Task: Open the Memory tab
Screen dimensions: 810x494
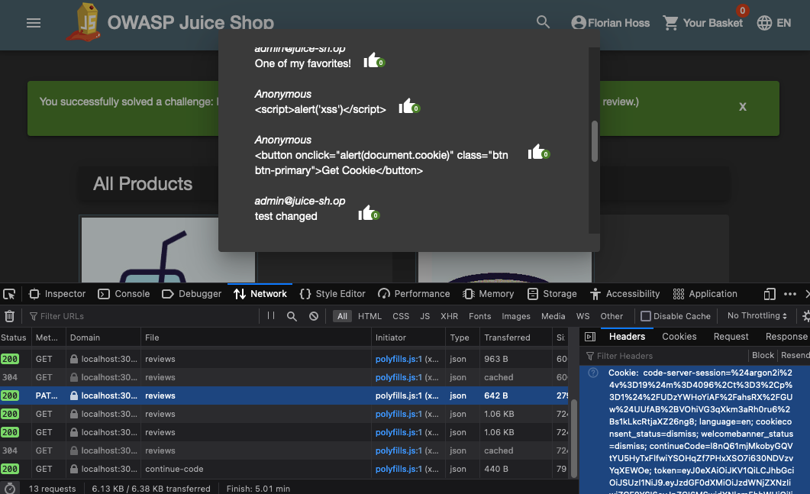Action: click(x=489, y=294)
